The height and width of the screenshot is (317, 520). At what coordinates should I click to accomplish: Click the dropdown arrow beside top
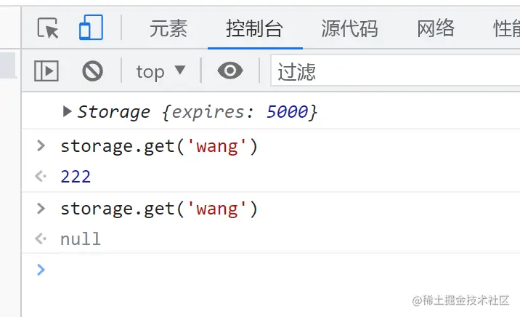[x=180, y=70]
